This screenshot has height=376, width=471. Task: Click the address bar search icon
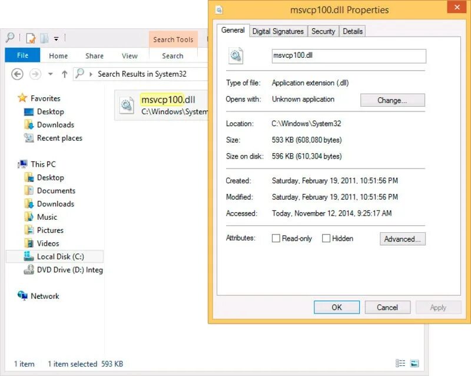tap(79, 73)
